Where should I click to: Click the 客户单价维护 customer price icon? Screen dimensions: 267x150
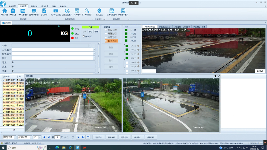click(x=87, y=11)
